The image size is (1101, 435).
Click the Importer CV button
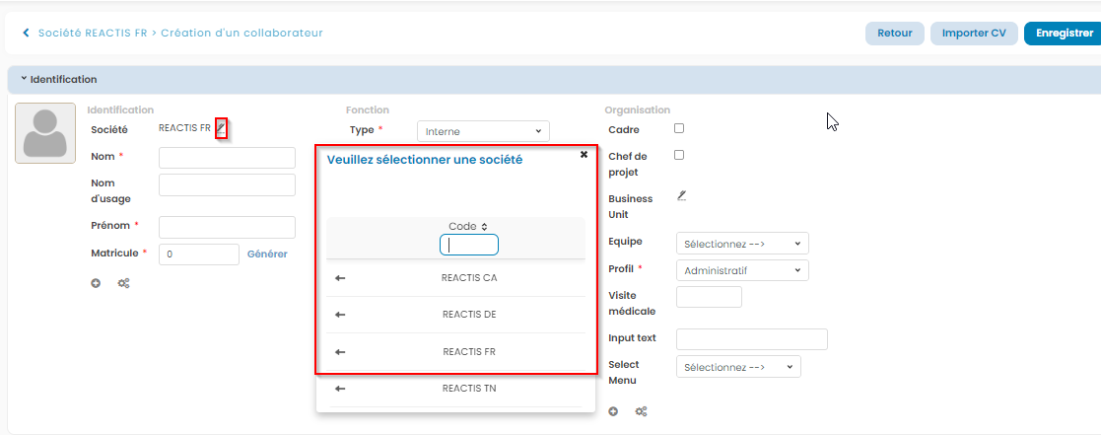click(973, 34)
